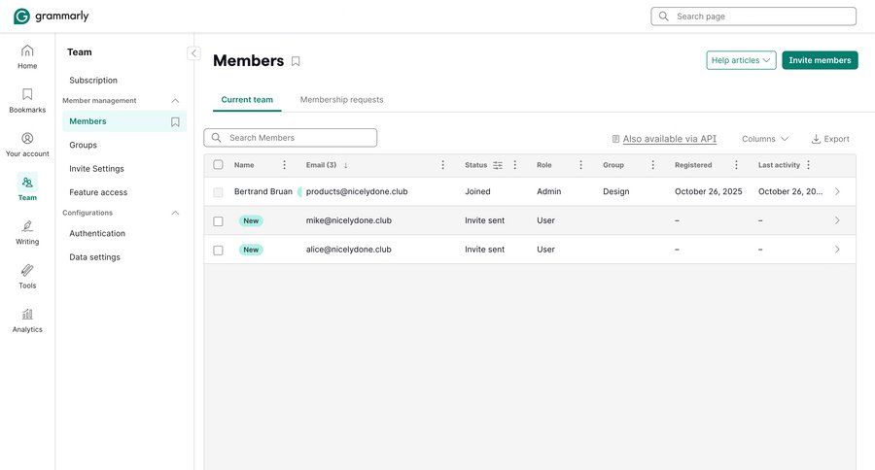Click the Team panel heading
The image size is (875, 470).
click(80, 51)
